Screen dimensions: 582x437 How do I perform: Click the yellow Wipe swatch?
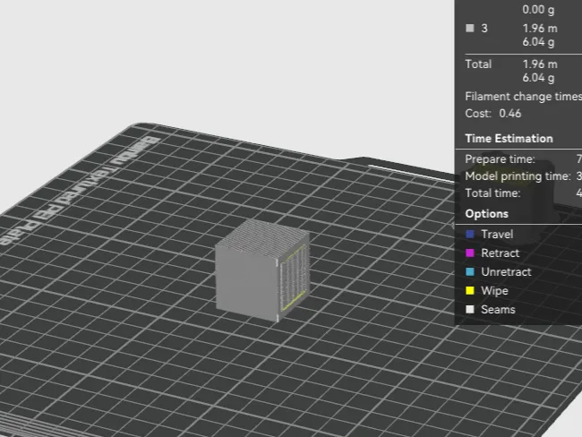coord(470,290)
